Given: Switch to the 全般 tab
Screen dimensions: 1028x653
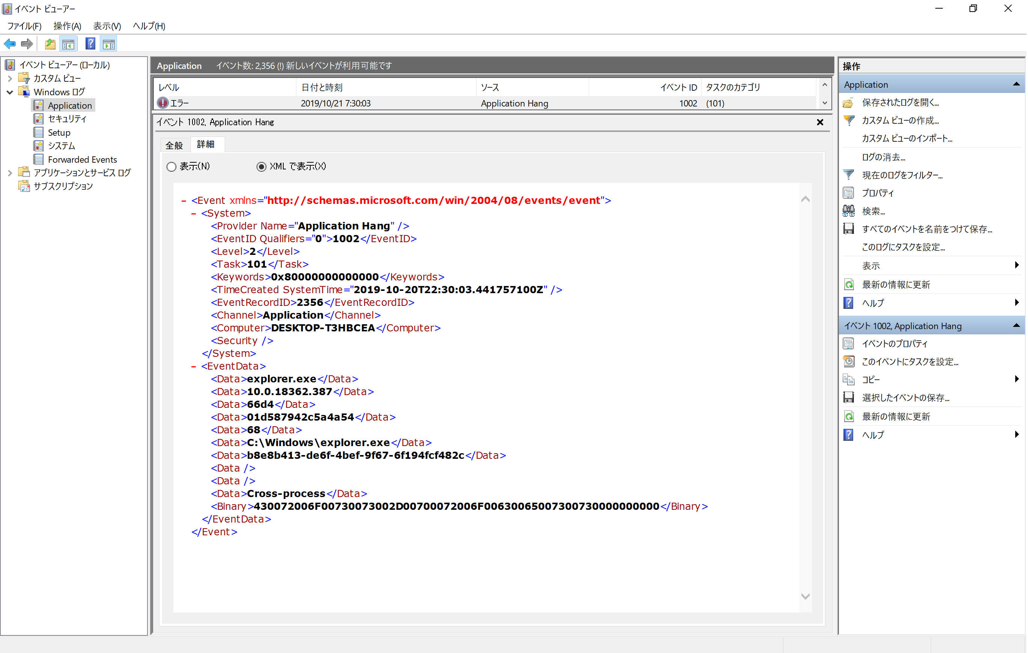Looking at the screenshot, I should tap(174, 145).
